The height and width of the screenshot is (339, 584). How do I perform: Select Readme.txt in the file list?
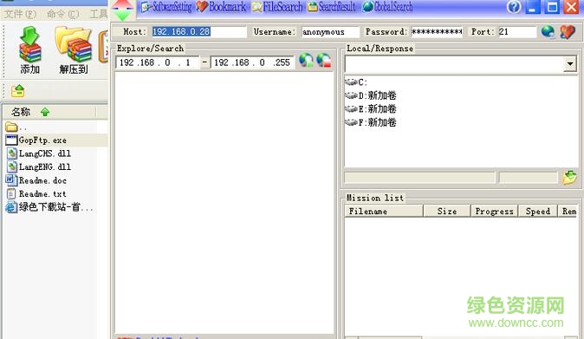tap(36, 193)
